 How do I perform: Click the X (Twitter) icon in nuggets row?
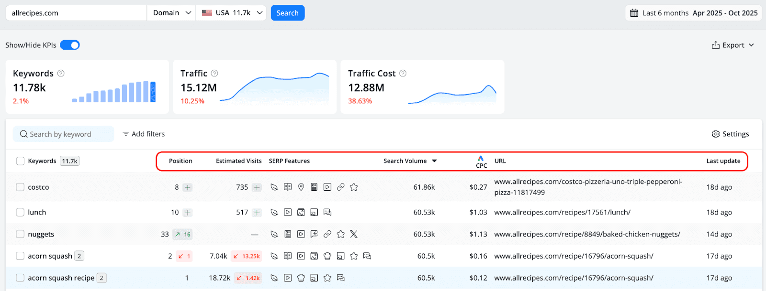coord(354,234)
